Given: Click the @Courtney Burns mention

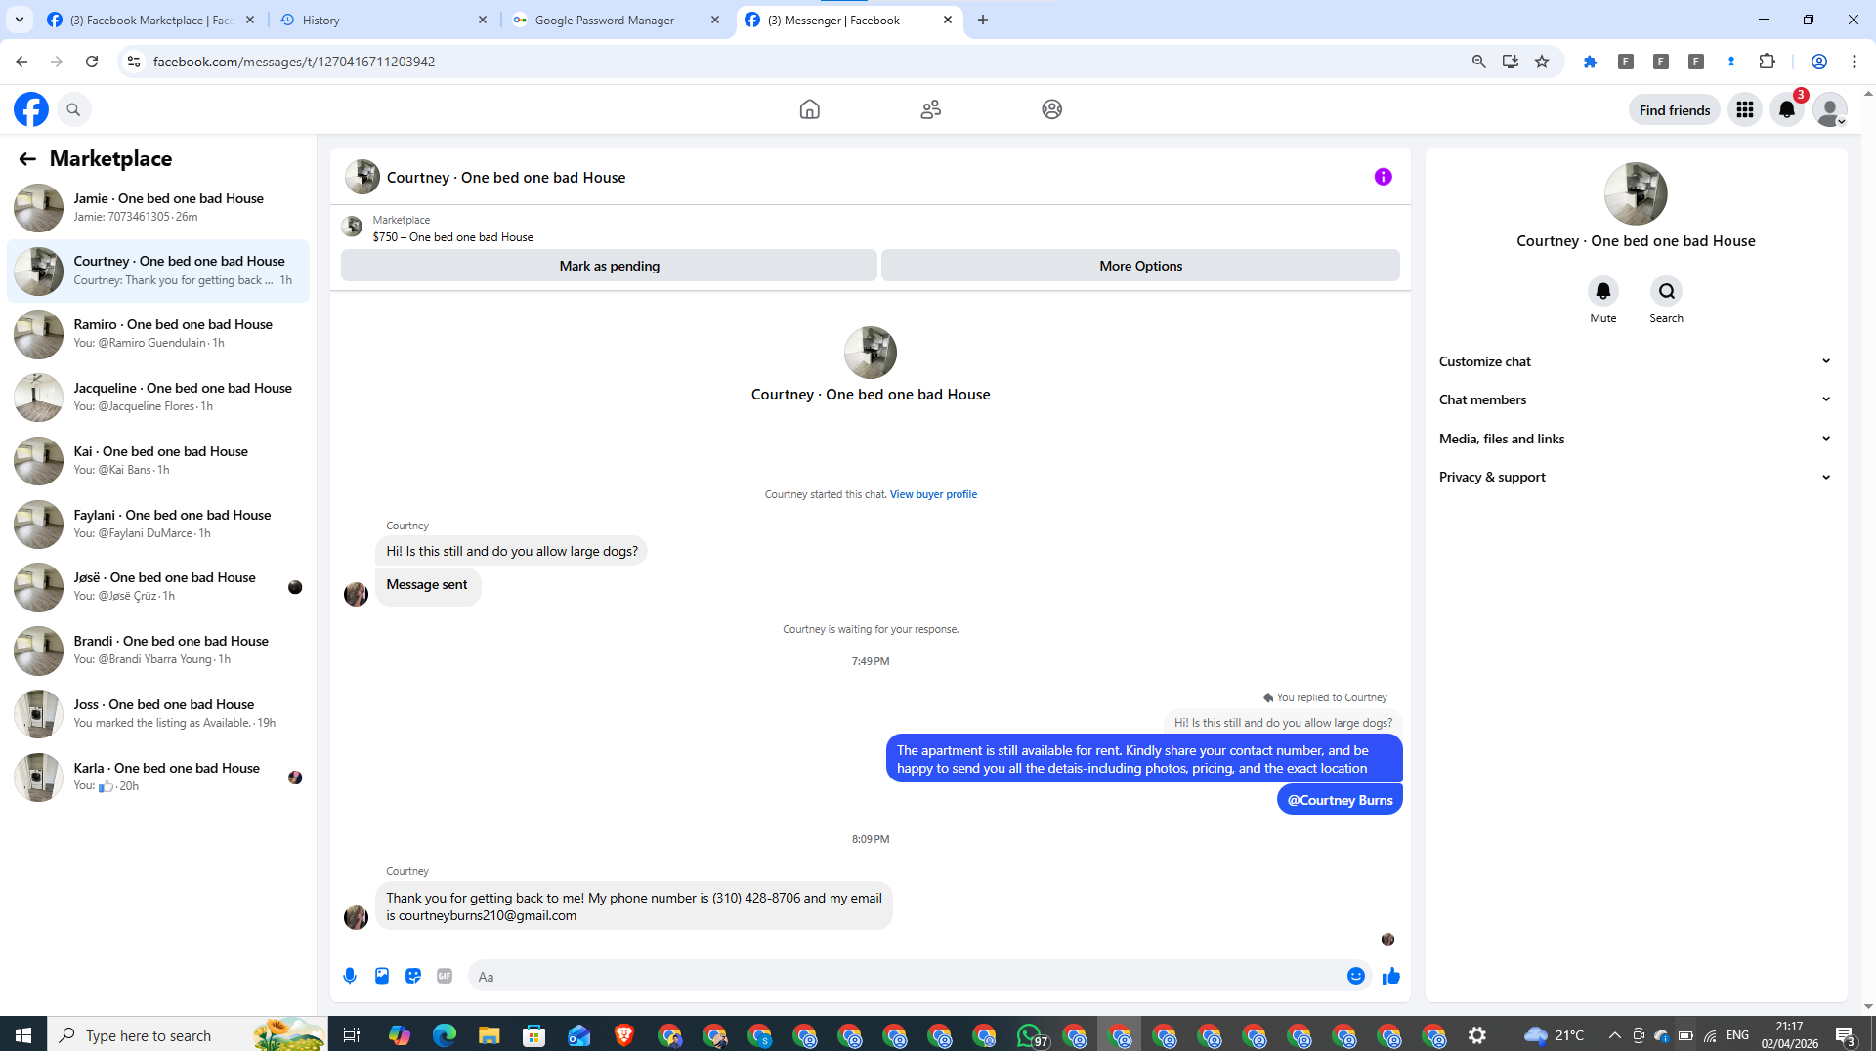Looking at the screenshot, I should [1340, 800].
